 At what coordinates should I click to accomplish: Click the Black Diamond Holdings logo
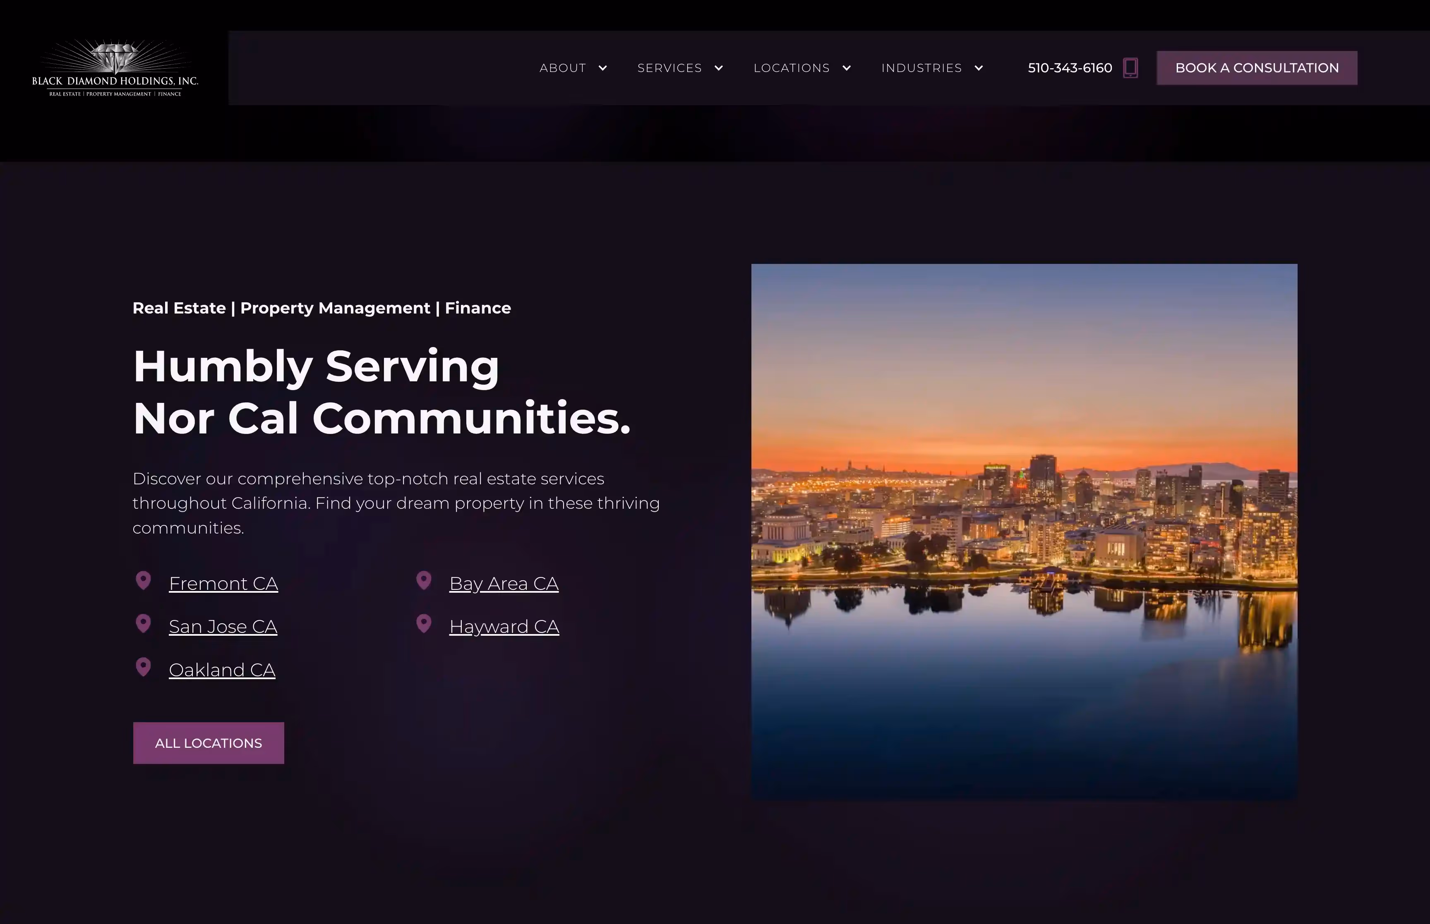(115, 68)
